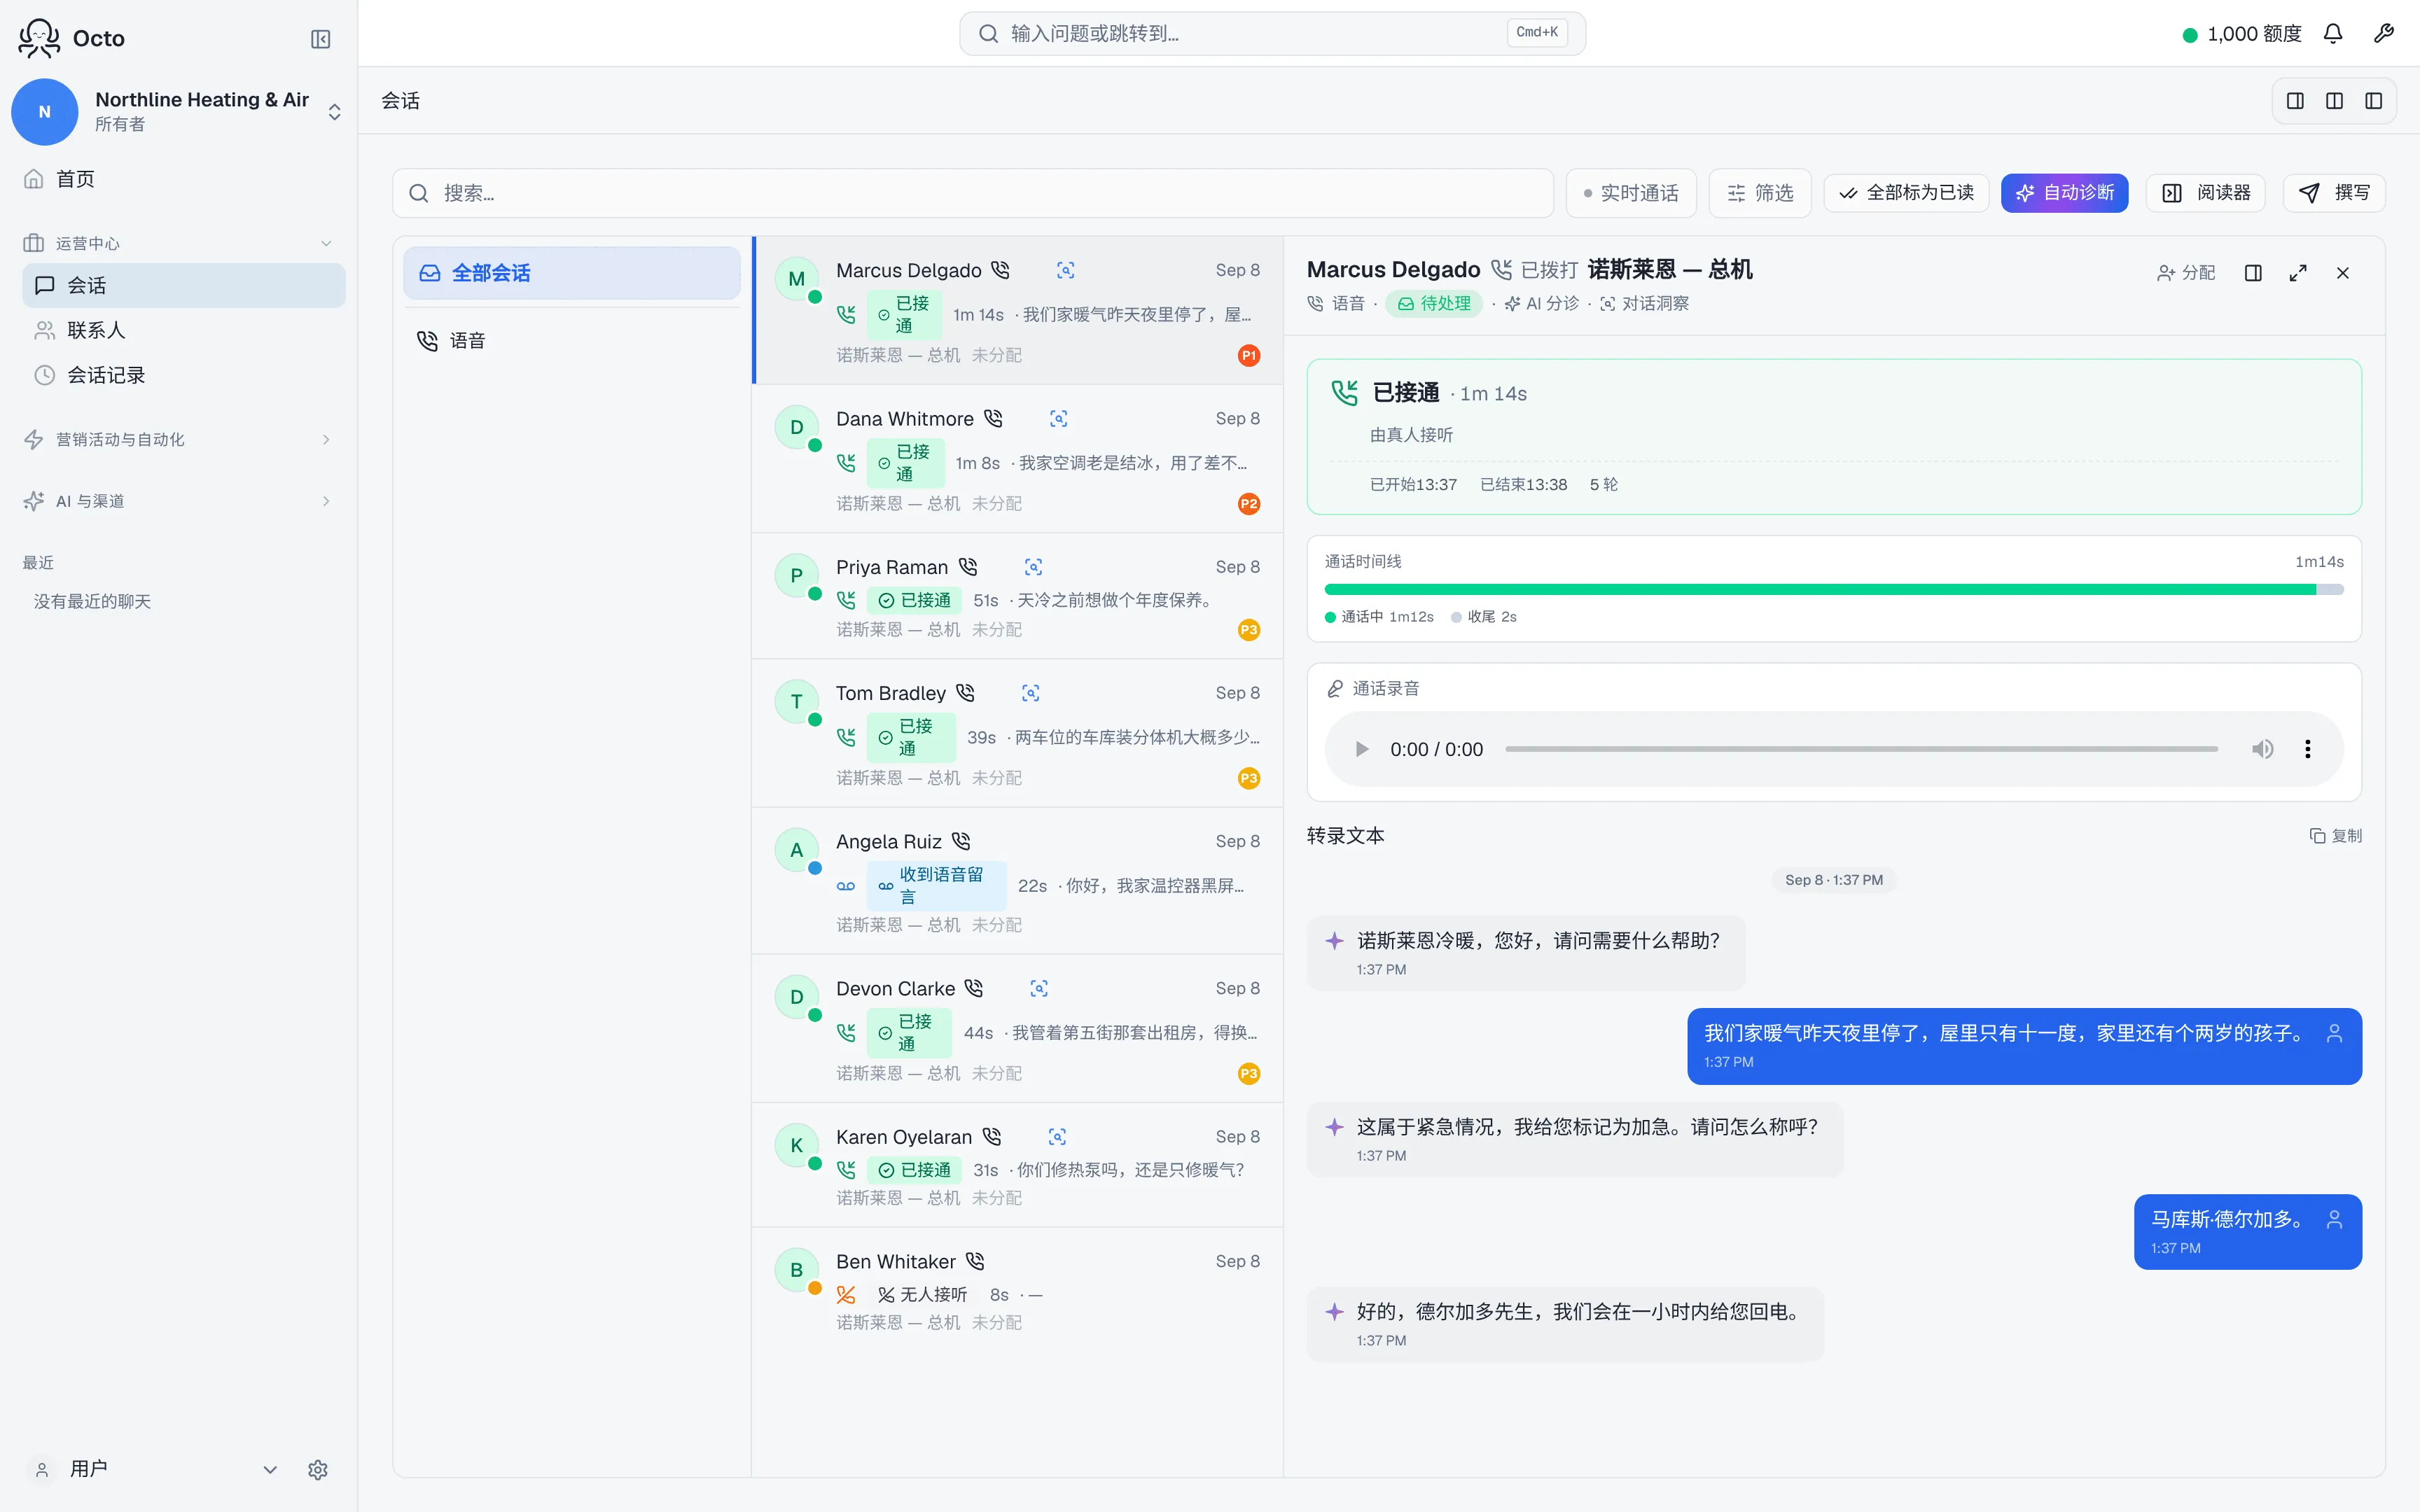
Task: Open recording more options menu
Action: [2308, 749]
